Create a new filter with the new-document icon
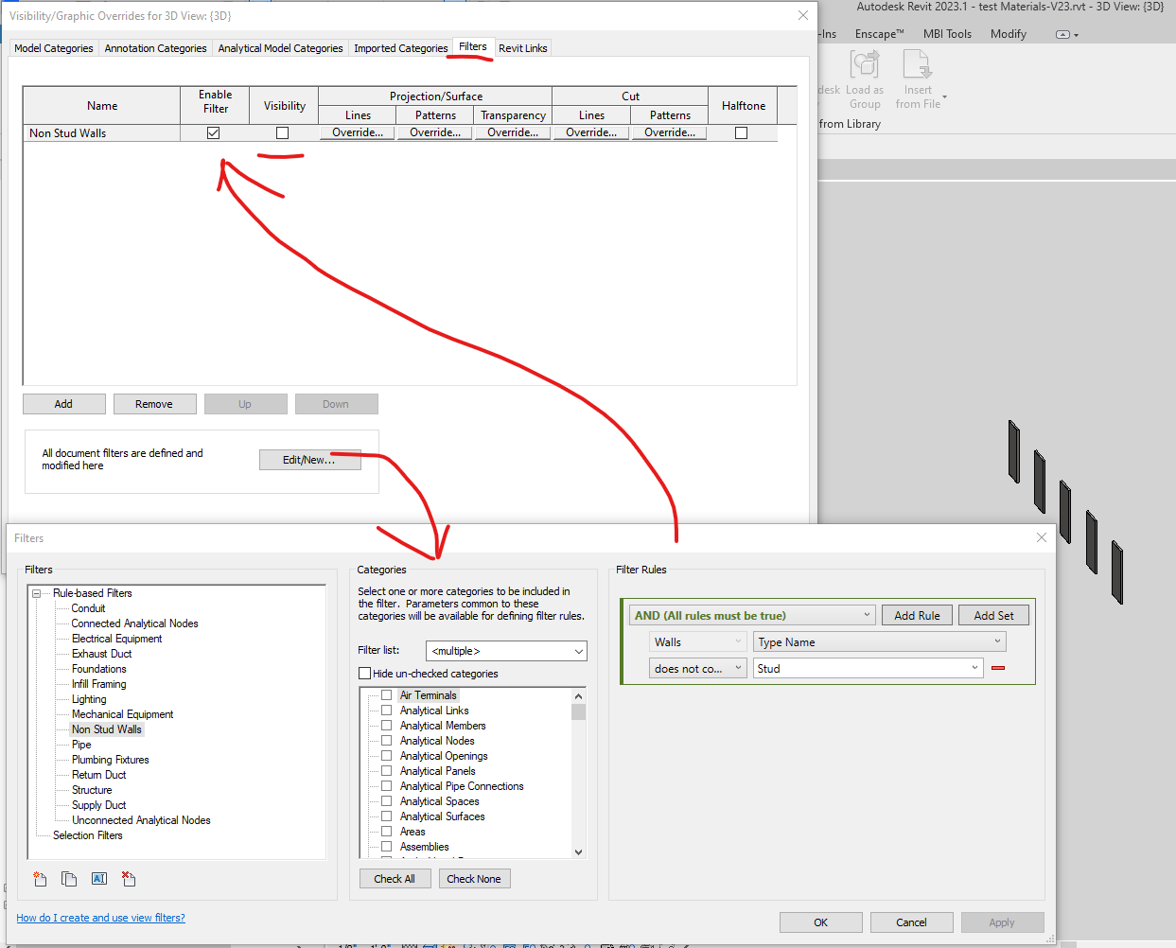 click(x=39, y=878)
